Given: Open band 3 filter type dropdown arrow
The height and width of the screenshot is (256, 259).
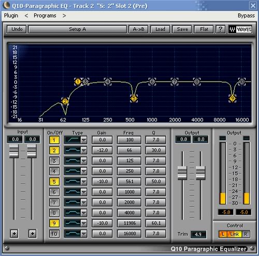Looking at the screenshot, I should (x=84, y=160).
